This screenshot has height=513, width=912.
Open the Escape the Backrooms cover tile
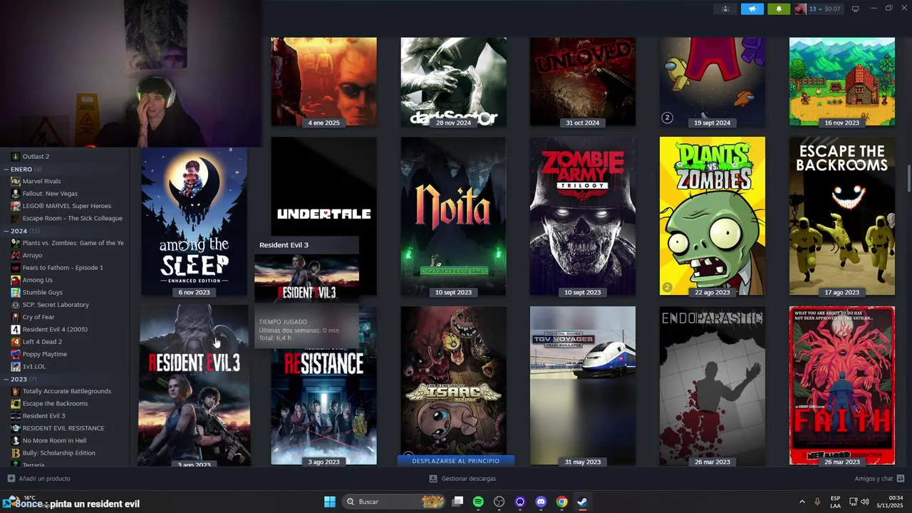click(x=842, y=217)
